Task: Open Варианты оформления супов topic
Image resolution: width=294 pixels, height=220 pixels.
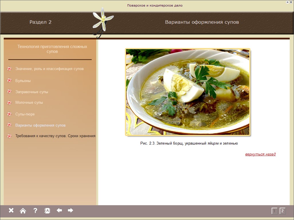Action: 40,125
